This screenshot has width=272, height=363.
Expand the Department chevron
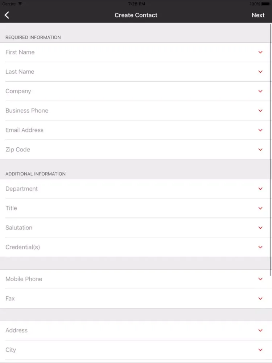pyautogui.click(x=260, y=188)
